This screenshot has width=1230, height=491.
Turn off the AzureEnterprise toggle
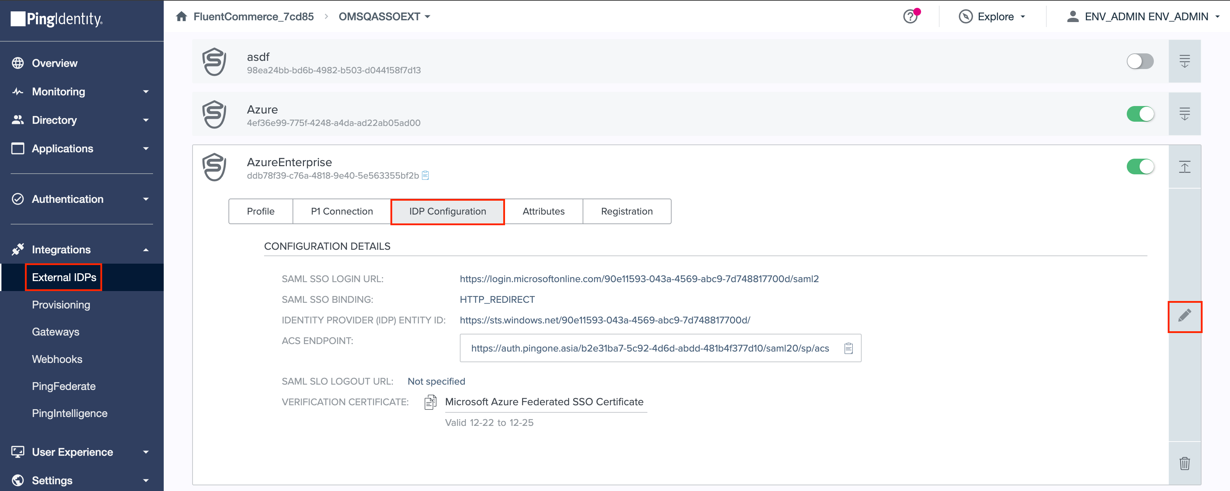(x=1140, y=167)
